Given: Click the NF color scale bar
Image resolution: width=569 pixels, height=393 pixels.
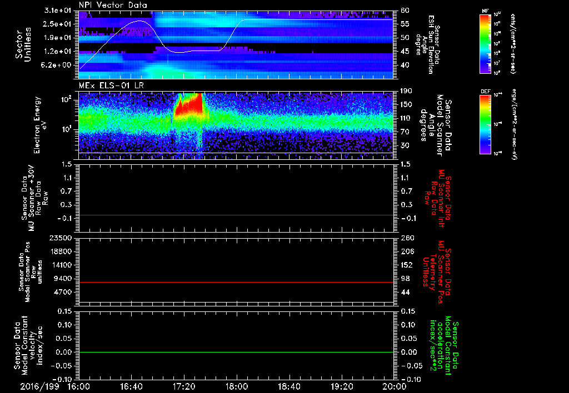Looking at the screenshot, I should point(485,43).
